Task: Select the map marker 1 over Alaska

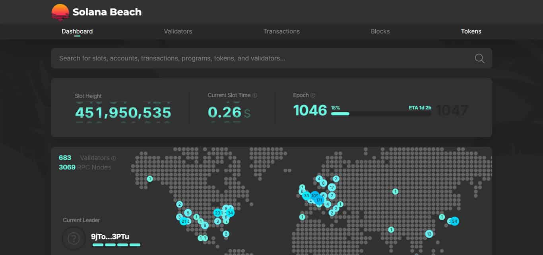Action: point(150,179)
